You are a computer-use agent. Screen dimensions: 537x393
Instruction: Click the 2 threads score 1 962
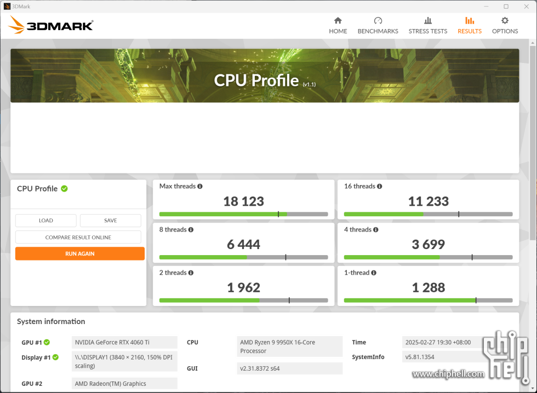click(243, 288)
